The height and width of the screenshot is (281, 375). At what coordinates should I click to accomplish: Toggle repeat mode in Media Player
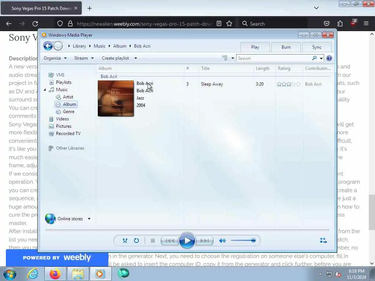pyautogui.click(x=136, y=241)
